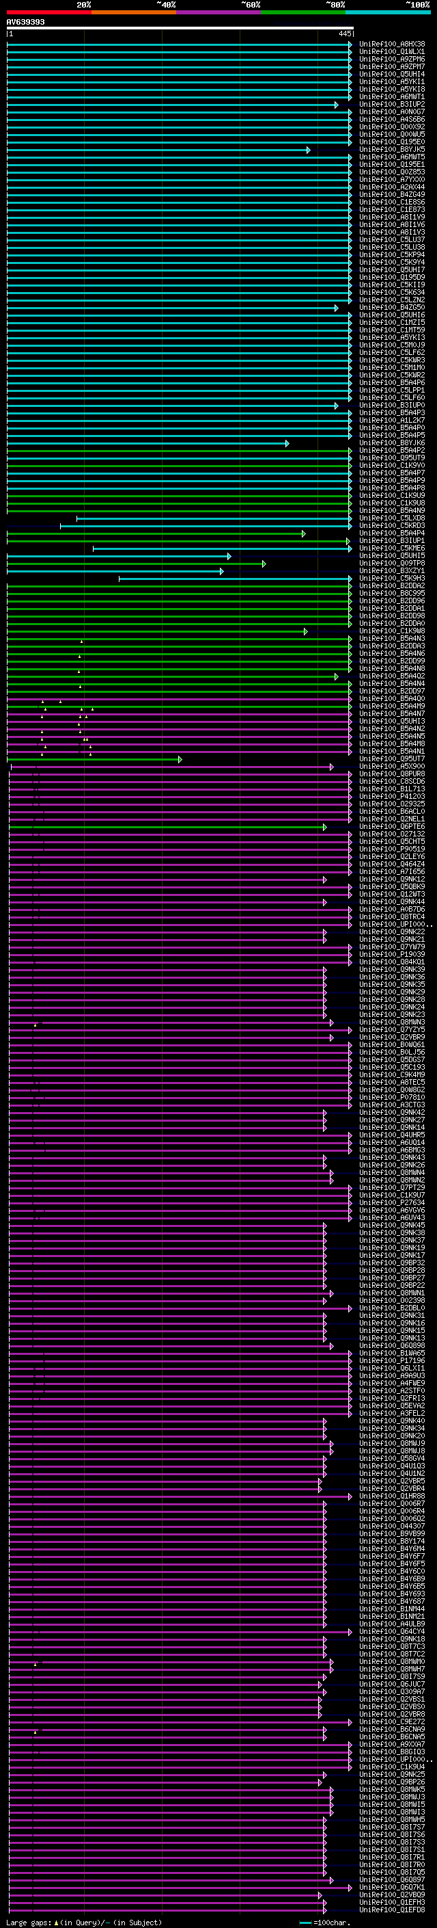Select the UniRef100_B2DDA2 label
The image size is (437, 1928).
point(392,586)
